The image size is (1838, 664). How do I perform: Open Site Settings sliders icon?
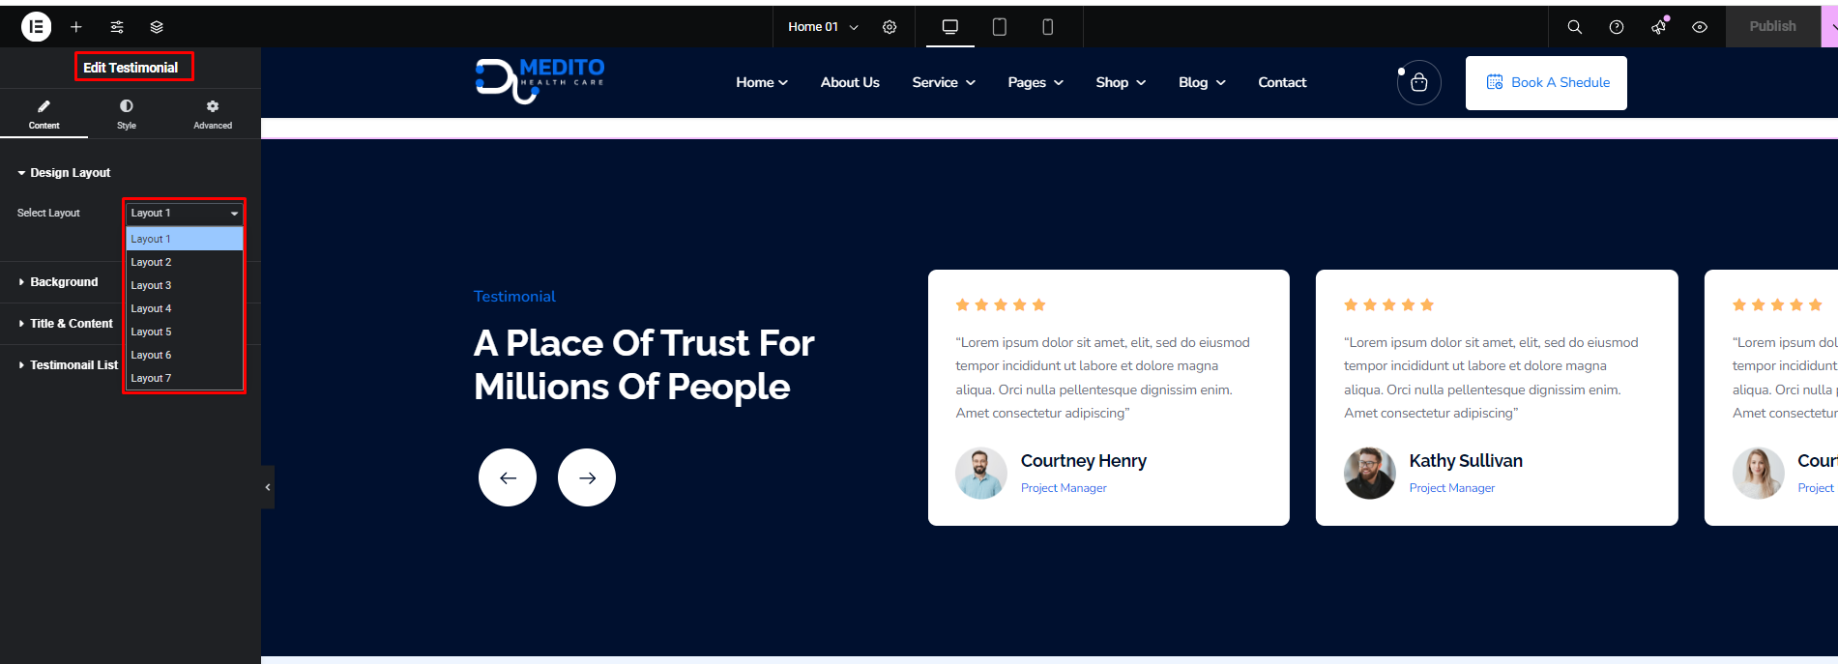point(117,27)
